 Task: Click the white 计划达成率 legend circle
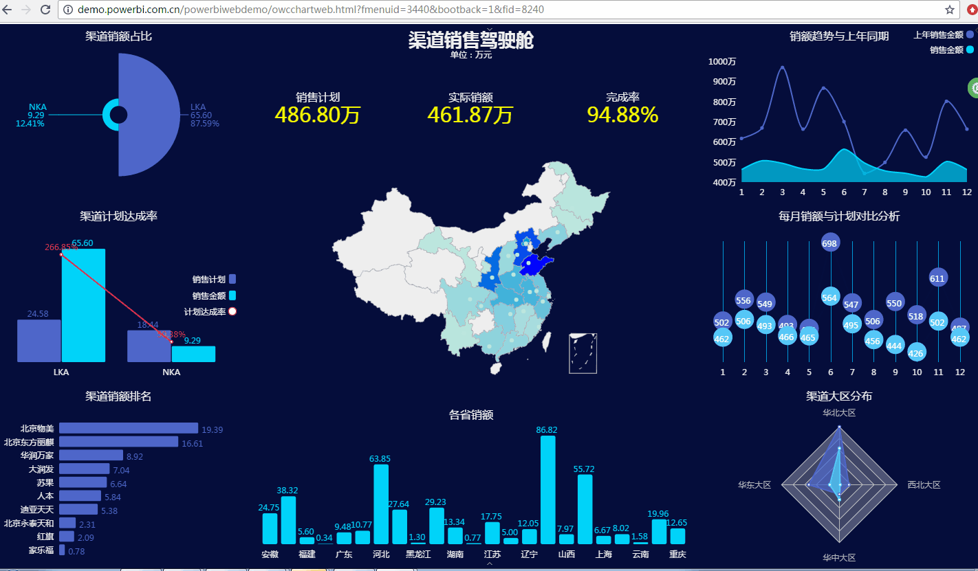(x=232, y=311)
